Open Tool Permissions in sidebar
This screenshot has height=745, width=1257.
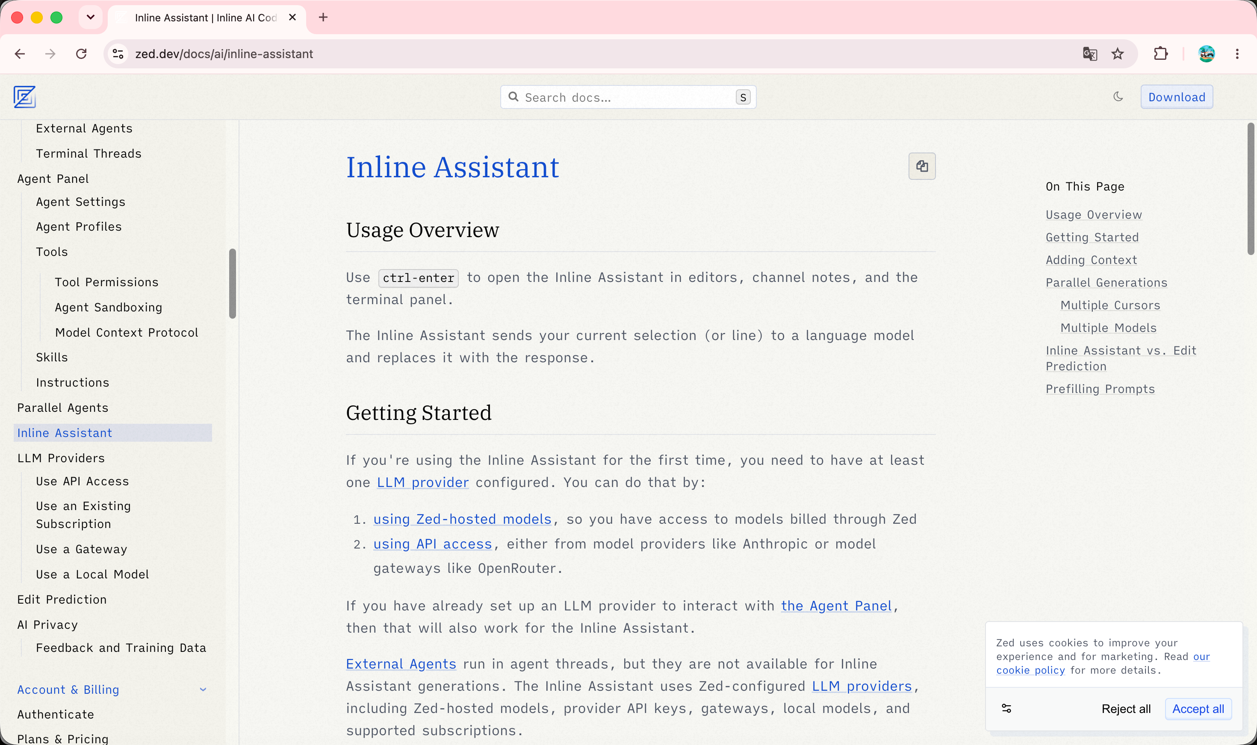tap(107, 282)
